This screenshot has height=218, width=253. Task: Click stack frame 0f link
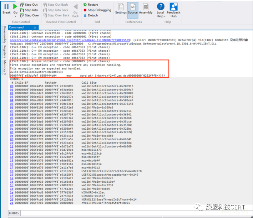[x=11, y=139]
